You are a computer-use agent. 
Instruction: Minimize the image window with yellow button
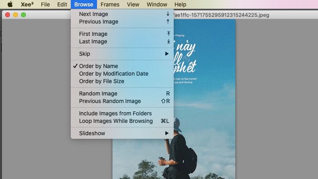[15, 15]
